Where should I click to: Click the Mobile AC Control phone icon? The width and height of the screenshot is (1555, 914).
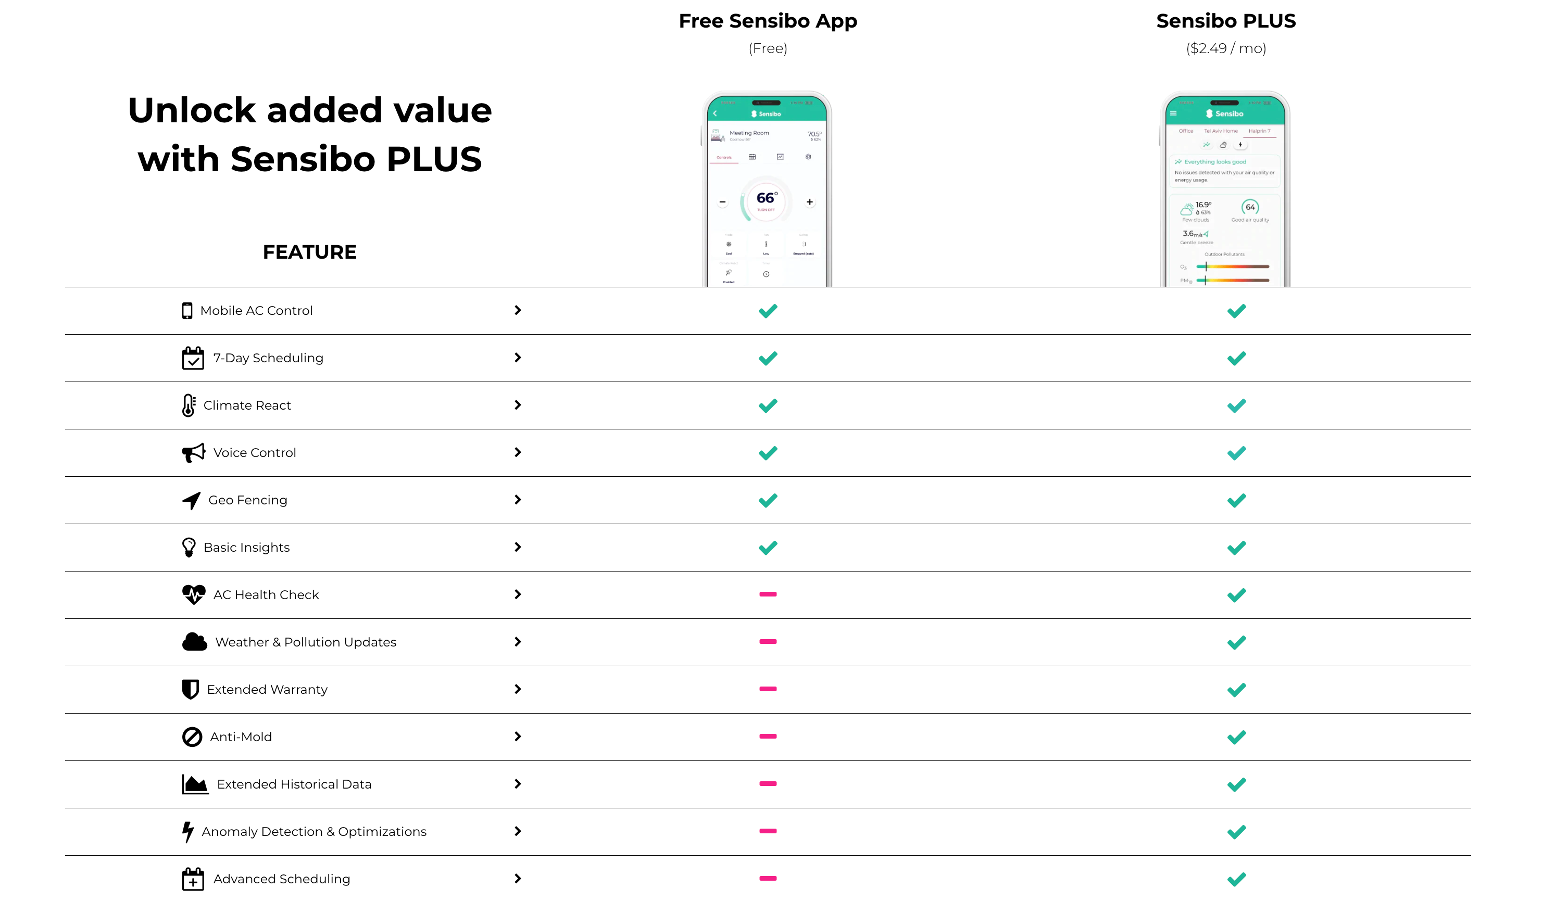(x=187, y=311)
